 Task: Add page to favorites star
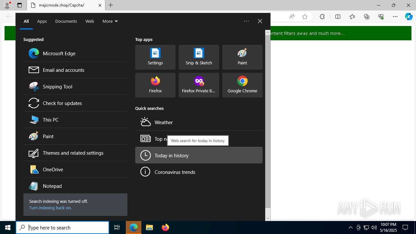(305, 17)
